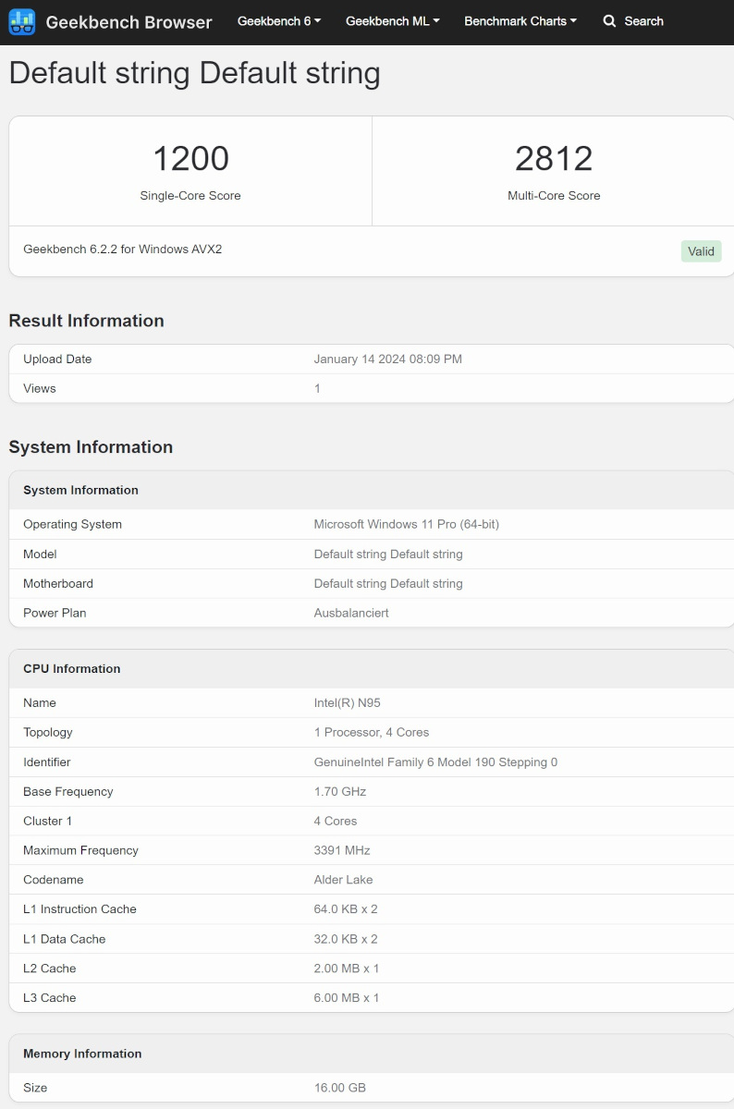Click the page title Default string Default string

pyautogui.click(x=195, y=75)
